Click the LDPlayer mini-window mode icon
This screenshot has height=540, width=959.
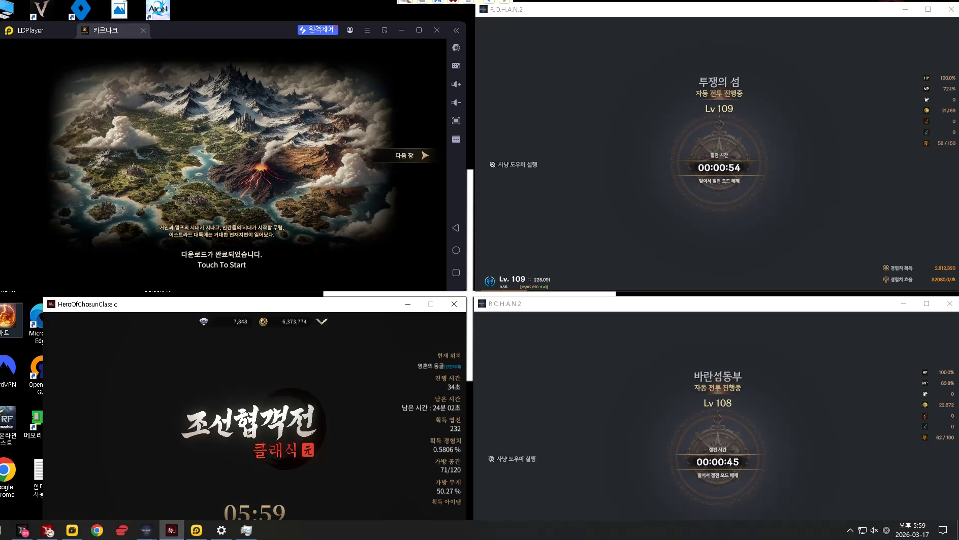(x=385, y=30)
